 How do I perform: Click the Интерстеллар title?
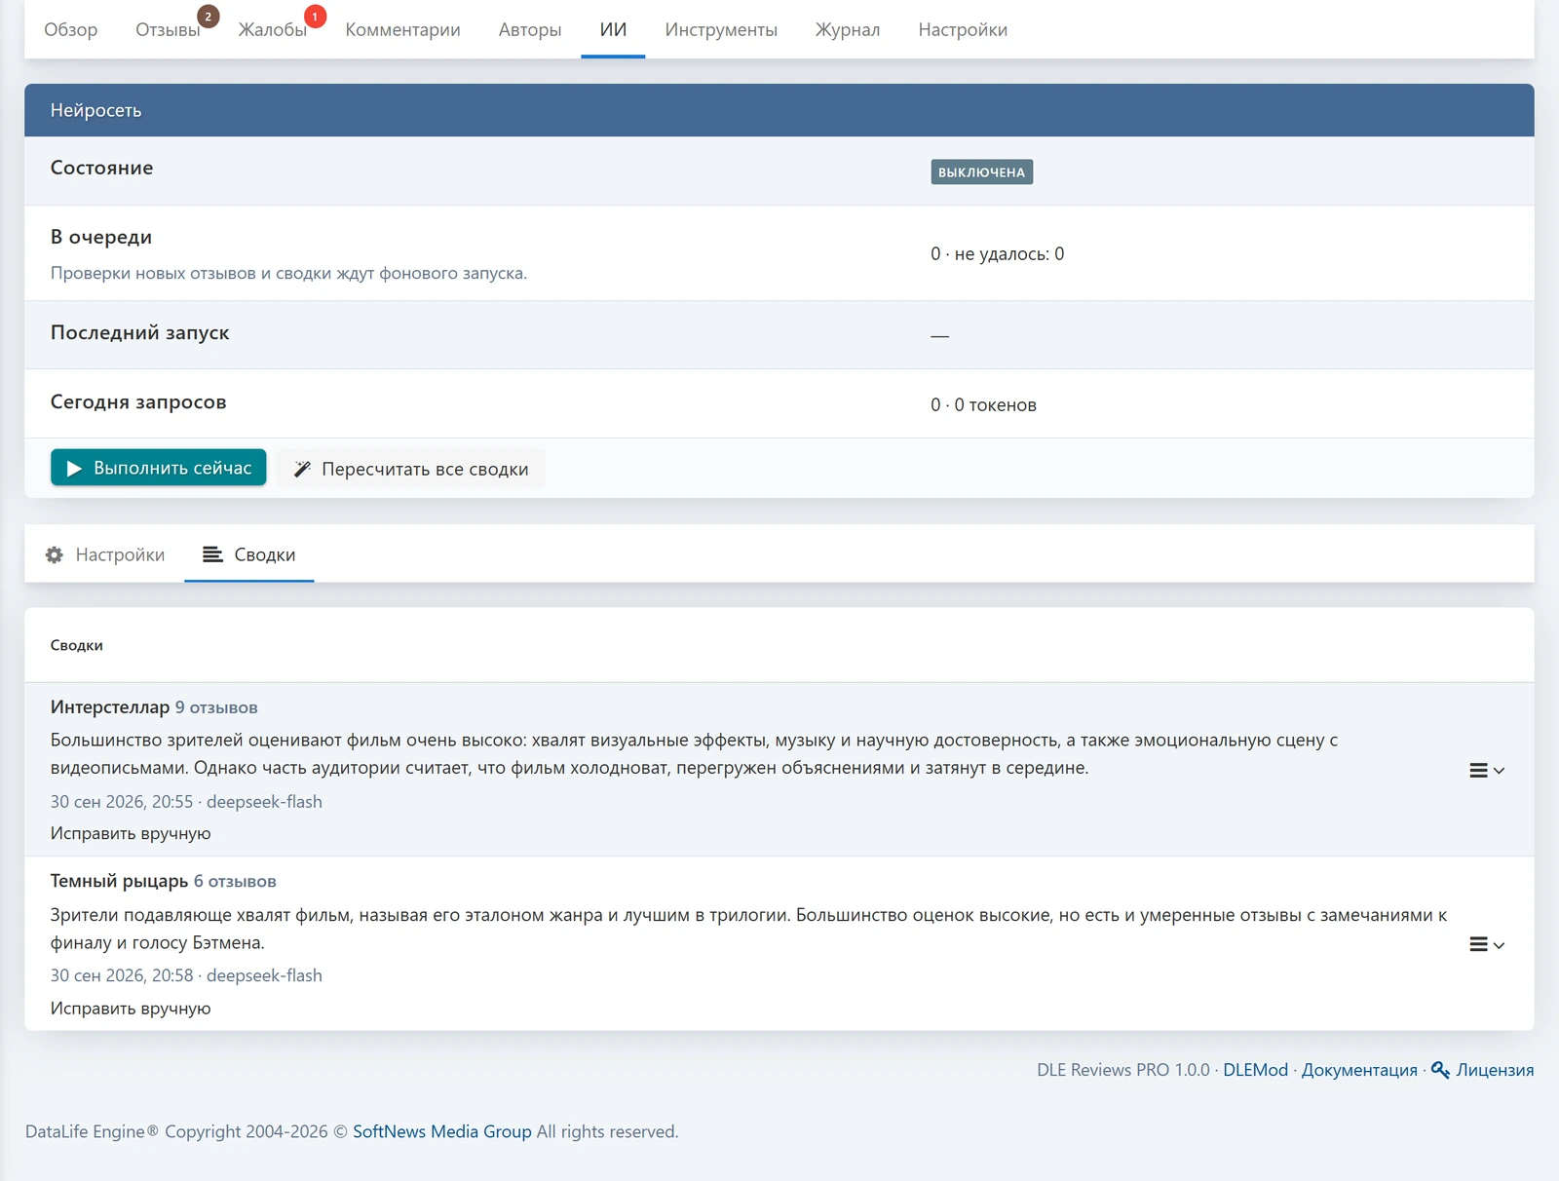110,707
